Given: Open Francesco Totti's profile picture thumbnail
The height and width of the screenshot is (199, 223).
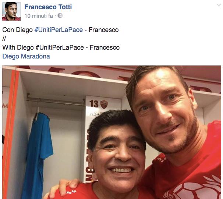Looking at the screenshot, I should click(x=11, y=11).
